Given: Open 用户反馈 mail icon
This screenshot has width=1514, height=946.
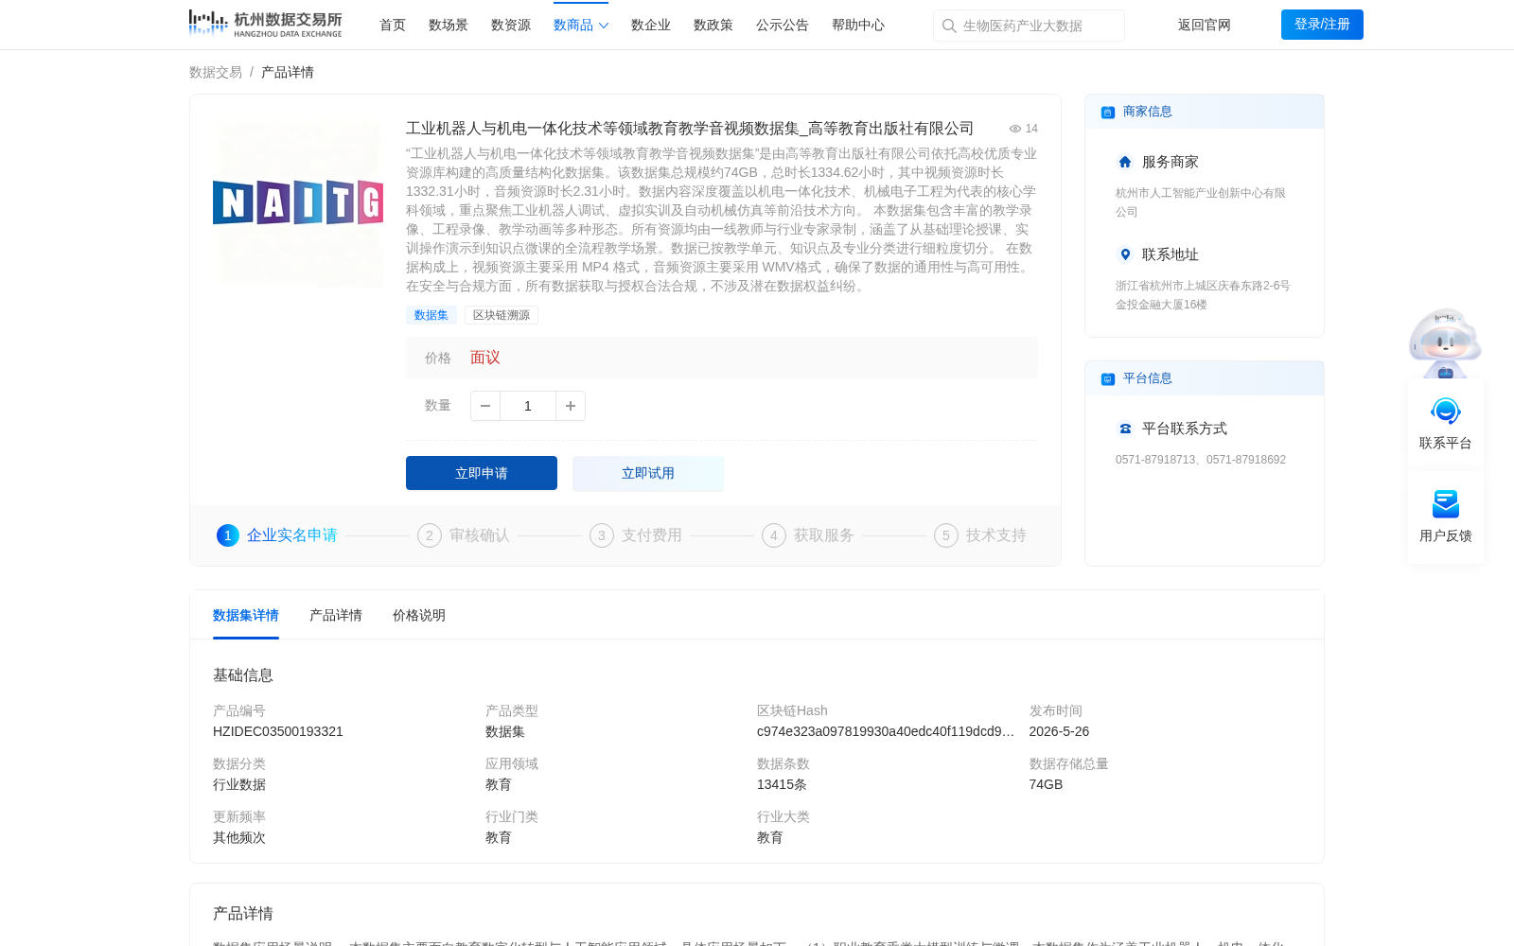Looking at the screenshot, I should click(1446, 503).
